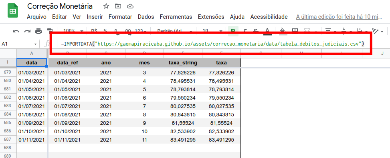Click data_ref cell 01/06/2021
The image size is (390, 158).
tap(67, 98)
